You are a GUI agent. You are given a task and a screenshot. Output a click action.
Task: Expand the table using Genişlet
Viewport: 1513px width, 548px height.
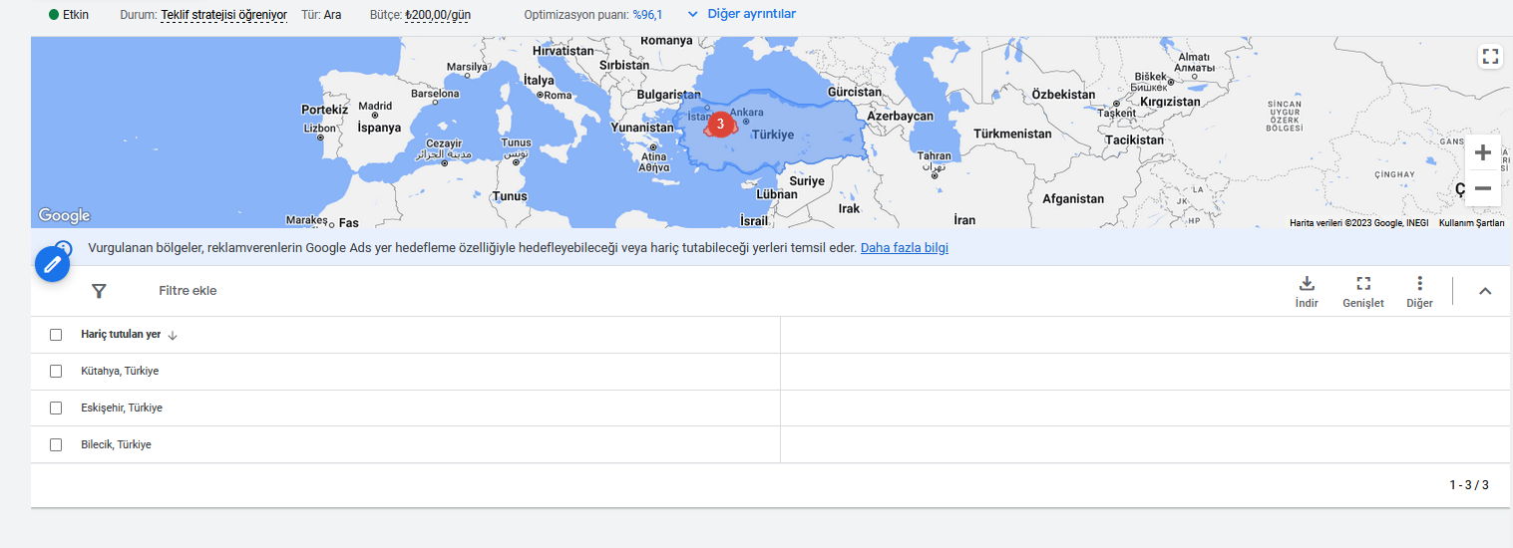coord(1363,292)
